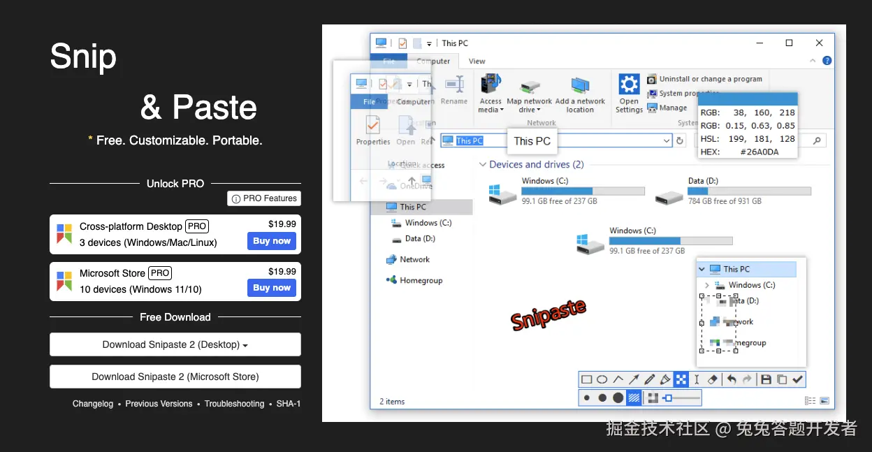Viewport: 872px width, 452px height.
Task: Switch Explorer to details view icon
Action: tap(810, 401)
